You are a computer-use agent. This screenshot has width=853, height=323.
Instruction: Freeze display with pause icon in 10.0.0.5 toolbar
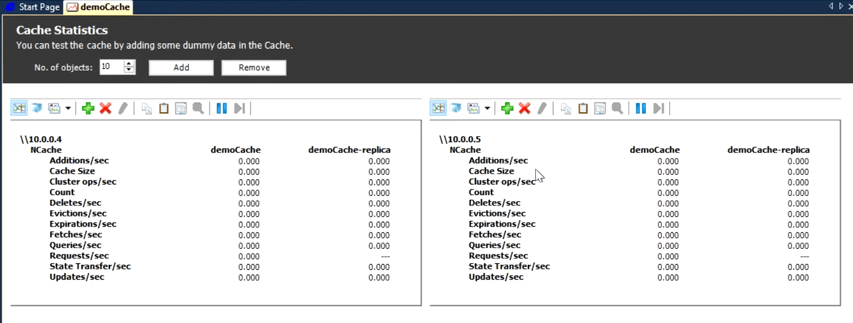point(641,108)
